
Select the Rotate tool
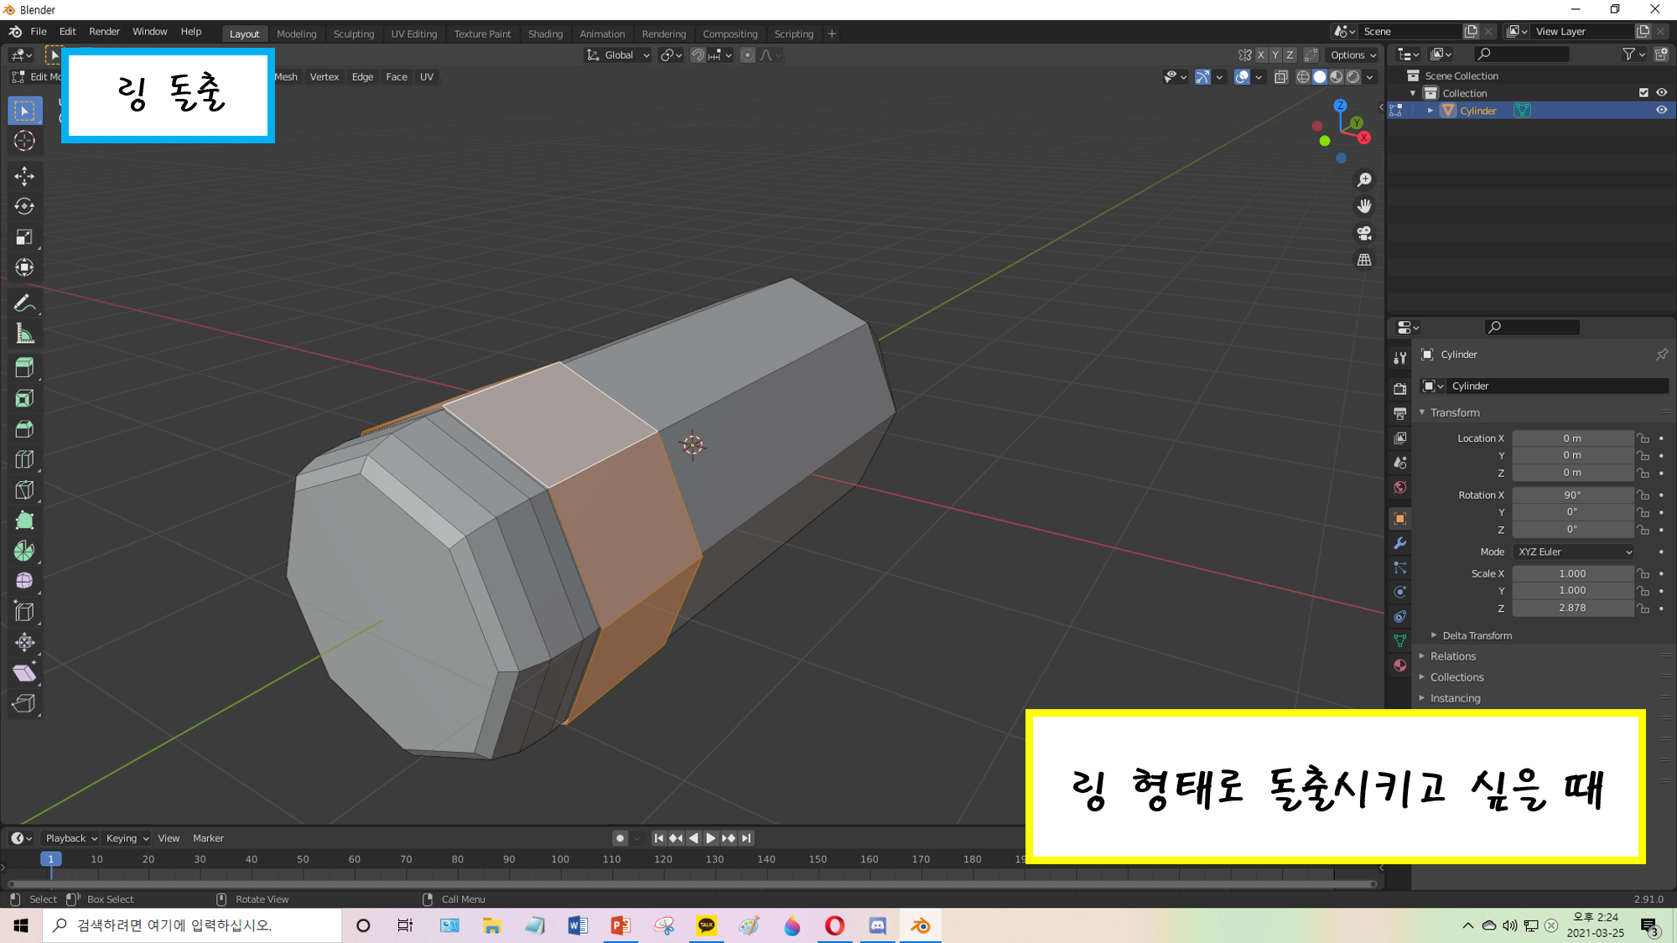(24, 206)
